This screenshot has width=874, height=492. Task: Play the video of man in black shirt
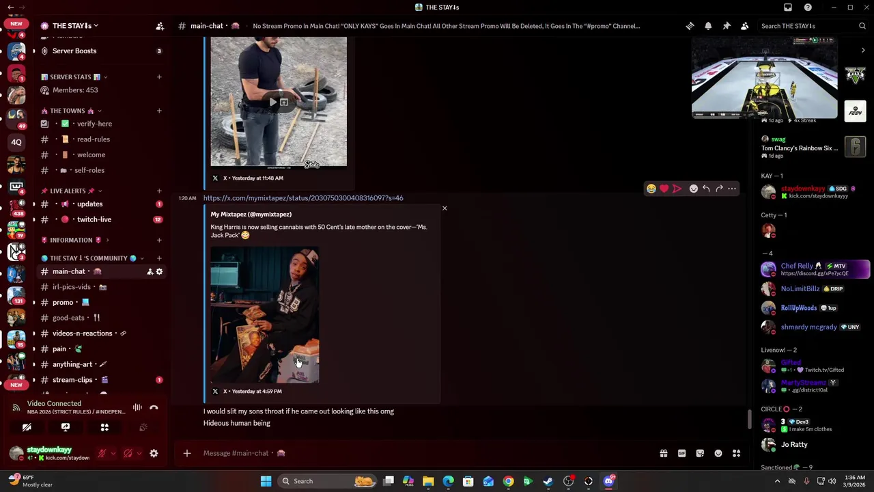[272, 102]
